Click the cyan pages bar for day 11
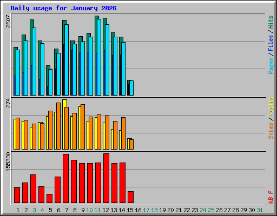This screenshot has height=216, width=277. coord(99,57)
